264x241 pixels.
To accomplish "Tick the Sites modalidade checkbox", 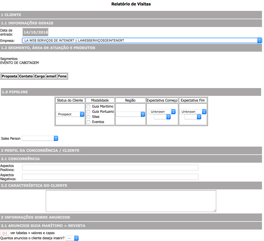I will pyautogui.click(x=88, y=117).
